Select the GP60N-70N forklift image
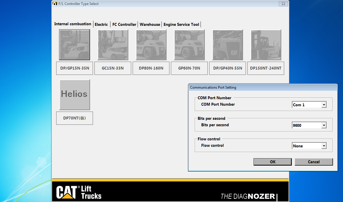Screen dimensions: 343x202 [189, 45]
